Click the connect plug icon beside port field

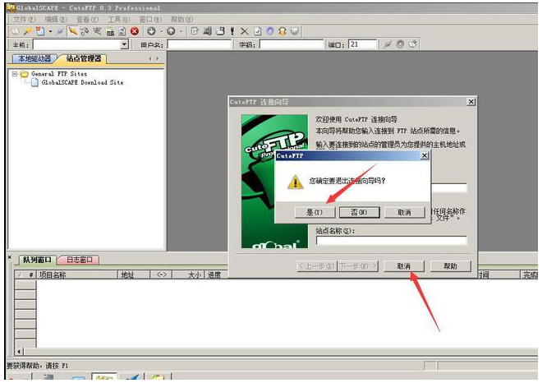388,44
